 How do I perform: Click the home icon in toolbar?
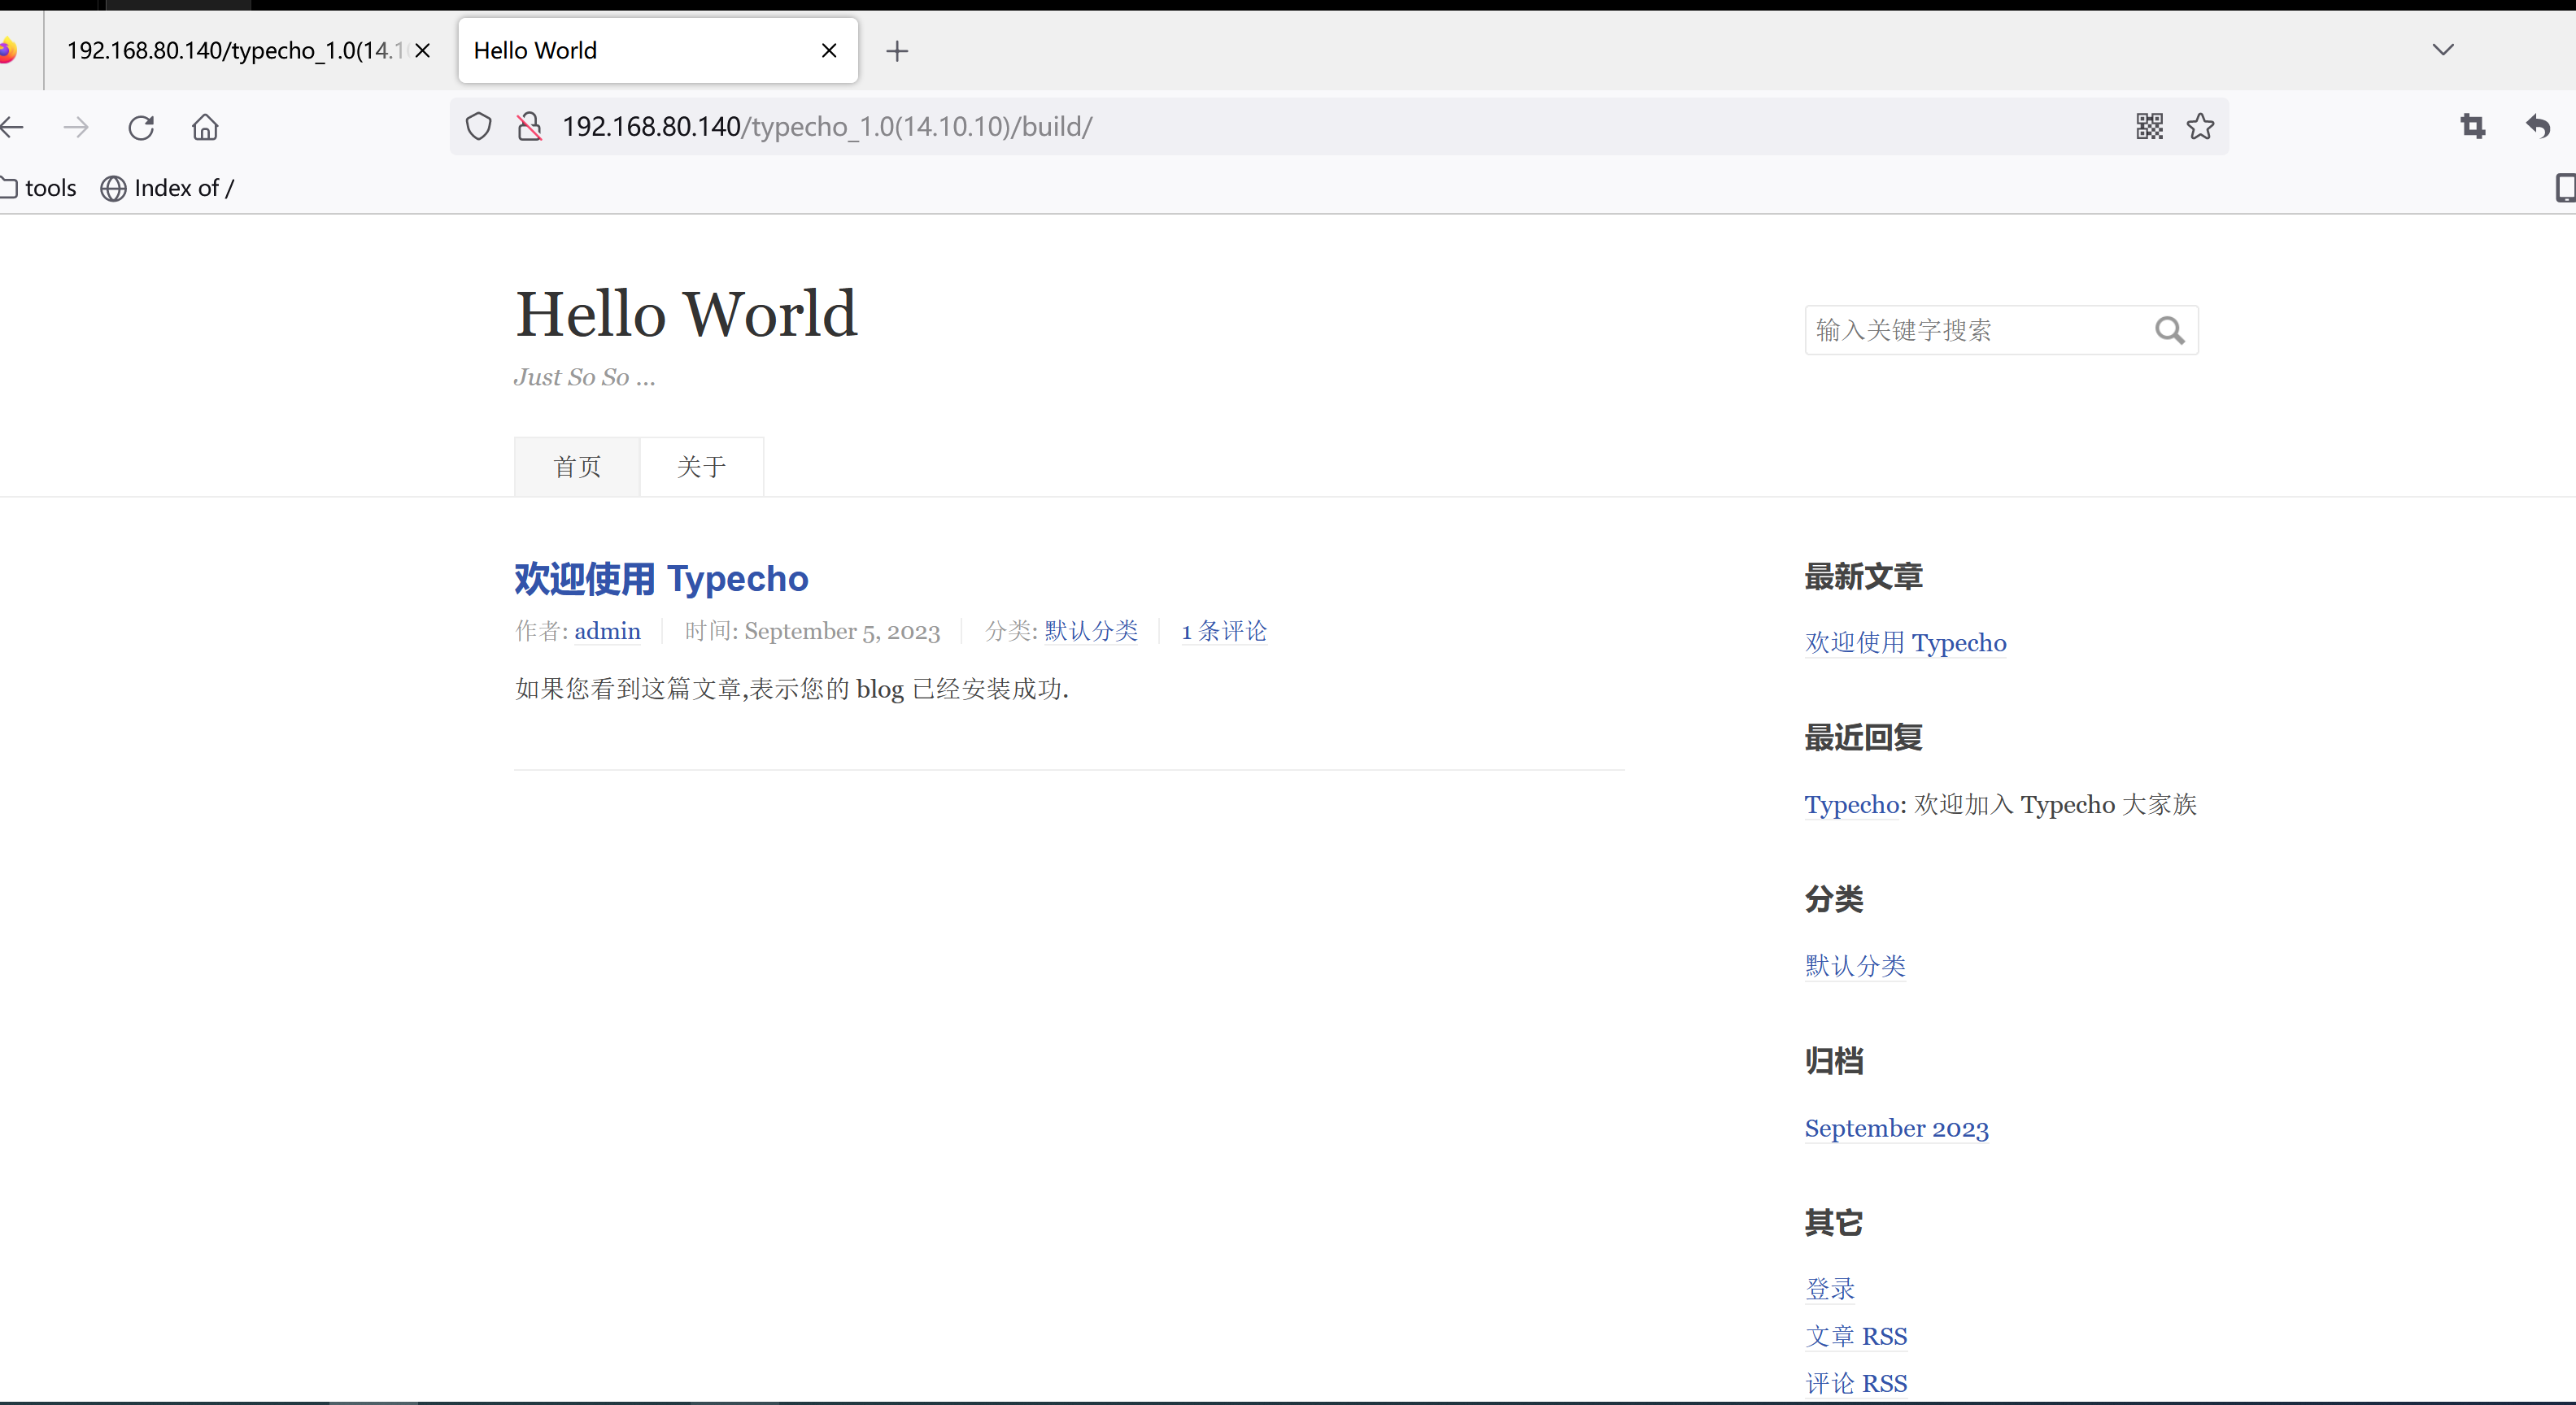tap(205, 127)
